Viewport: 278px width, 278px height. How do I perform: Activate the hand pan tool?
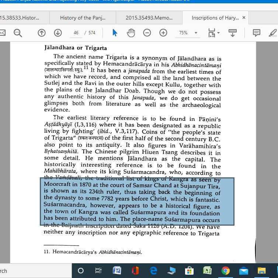click(131, 33)
